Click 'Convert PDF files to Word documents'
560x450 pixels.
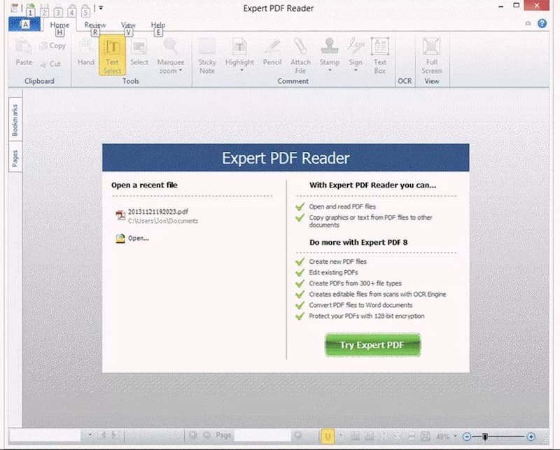pyautogui.click(x=360, y=305)
